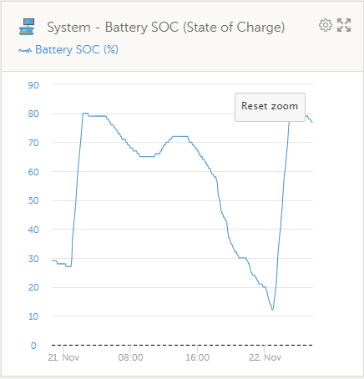Image resolution: width=364 pixels, height=379 pixels.
Task: Click the 90 value on the y-axis
Action: coord(33,85)
